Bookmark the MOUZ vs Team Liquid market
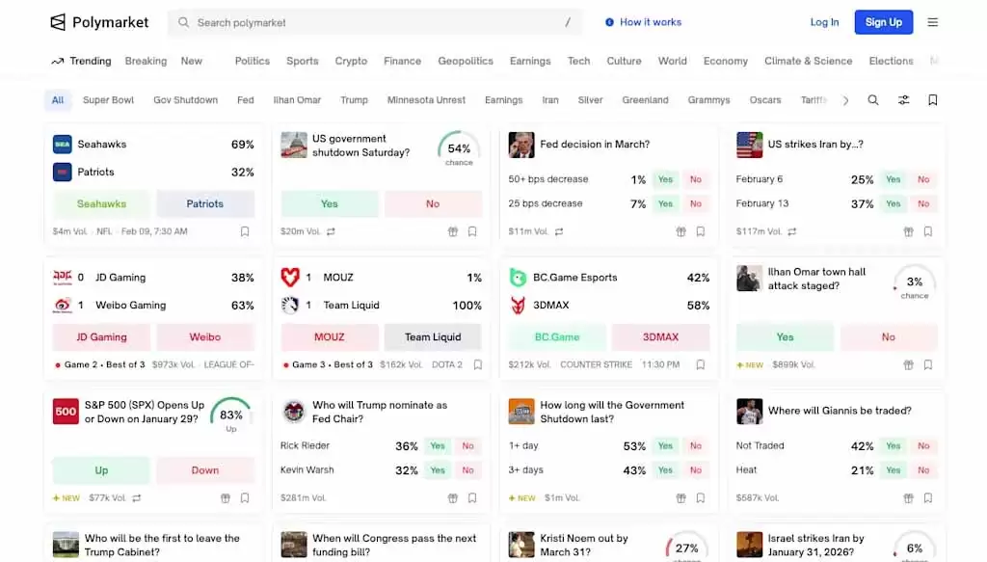This screenshot has height=562, width=987. 478,364
